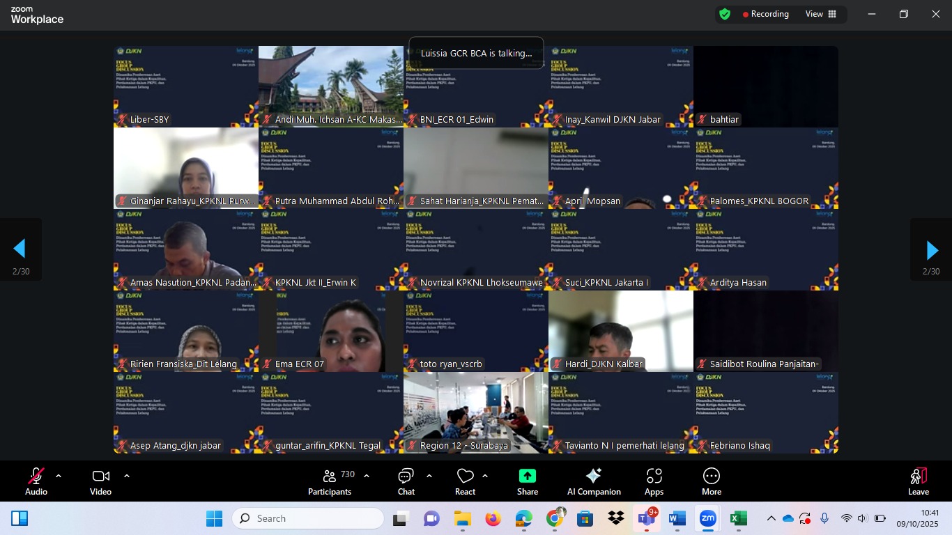Unmute the microphone with the Audio button

coord(36,481)
